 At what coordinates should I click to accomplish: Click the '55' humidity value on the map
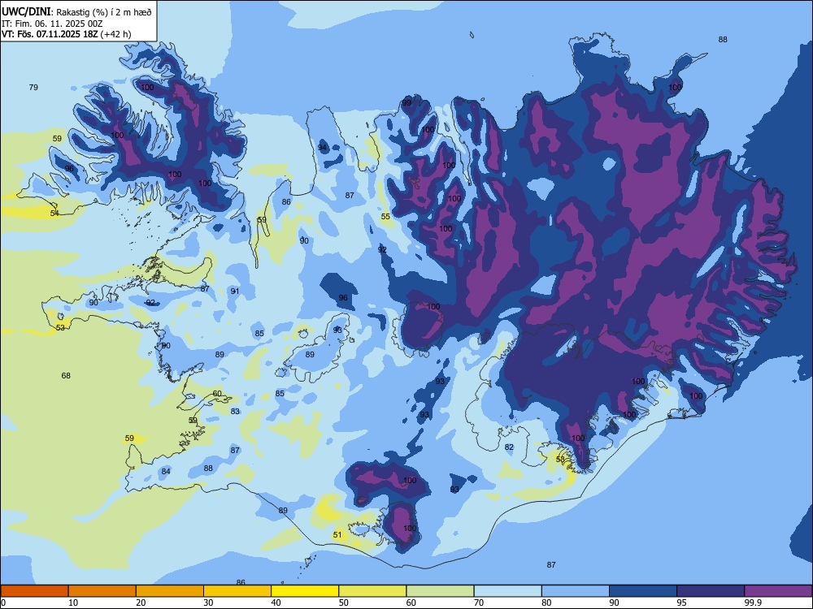pyautogui.click(x=385, y=217)
